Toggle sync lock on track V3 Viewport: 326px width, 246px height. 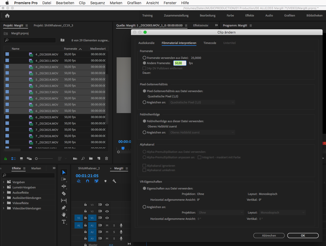100,205
